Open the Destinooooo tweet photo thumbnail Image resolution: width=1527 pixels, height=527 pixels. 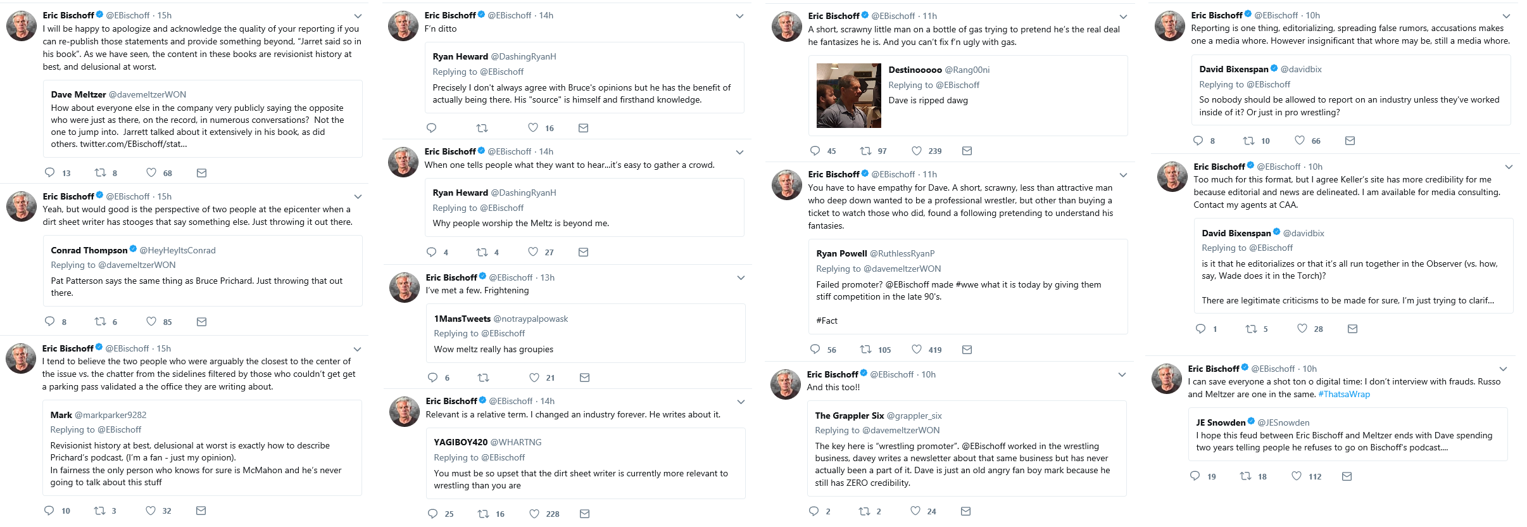[848, 96]
